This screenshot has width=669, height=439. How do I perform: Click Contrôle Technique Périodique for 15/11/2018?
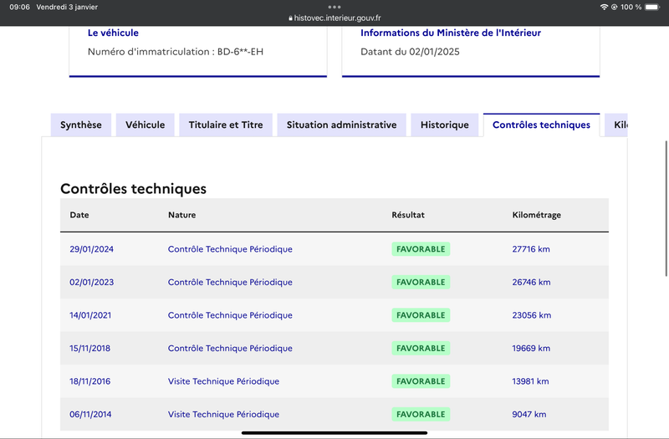tap(230, 348)
